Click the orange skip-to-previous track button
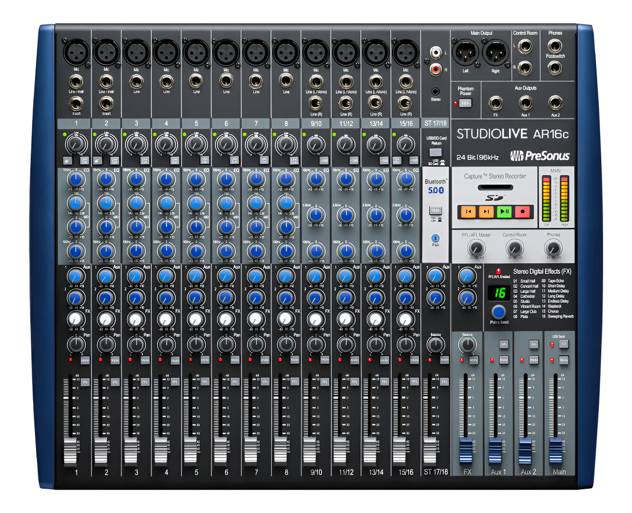Viewport: 632px width, 513px height. (468, 211)
